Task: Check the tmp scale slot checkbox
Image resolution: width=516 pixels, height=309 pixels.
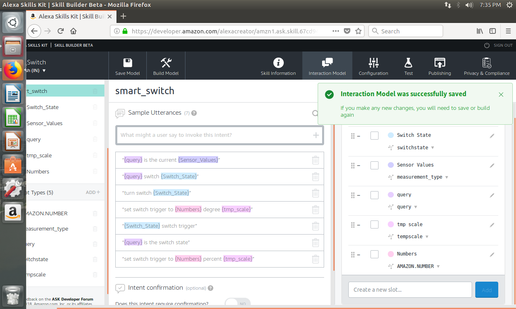Action: click(375, 225)
